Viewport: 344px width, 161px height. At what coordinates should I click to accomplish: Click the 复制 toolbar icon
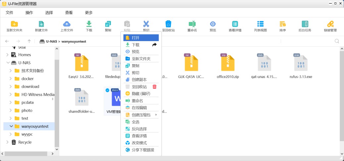tap(108, 24)
